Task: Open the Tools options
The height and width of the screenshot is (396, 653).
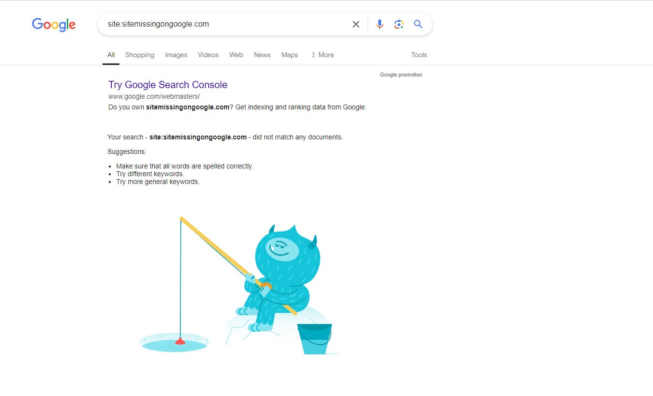Action: point(419,55)
